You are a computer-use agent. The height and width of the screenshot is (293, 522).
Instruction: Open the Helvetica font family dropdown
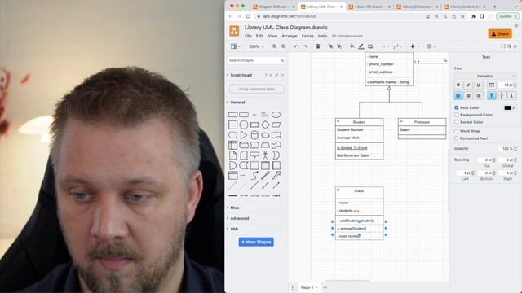pyautogui.click(x=485, y=76)
